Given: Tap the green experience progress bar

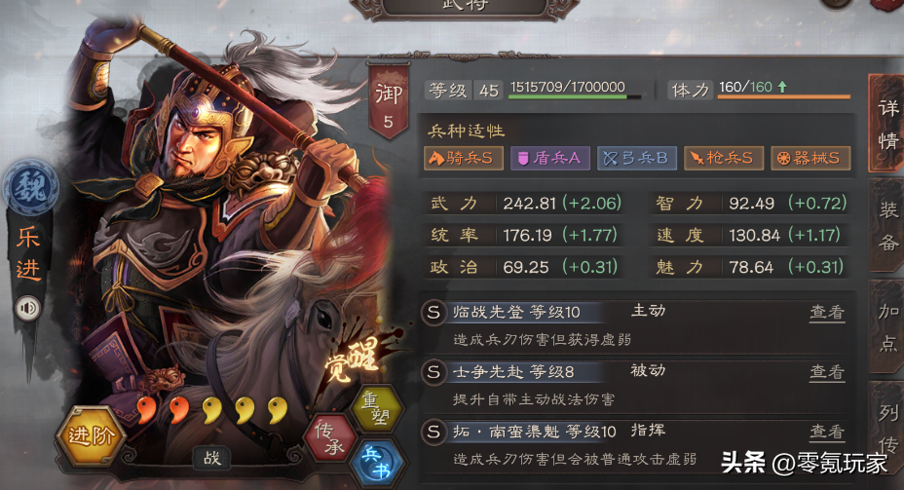Looking at the screenshot, I should tap(575, 96).
